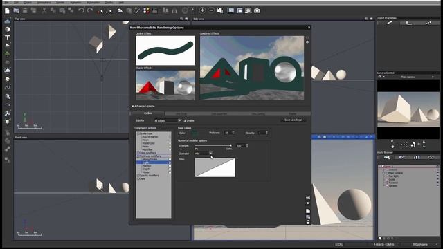This screenshot has width=443, height=249.
Task: Click magnifier icon in Top view header
Action: point(181,19)
